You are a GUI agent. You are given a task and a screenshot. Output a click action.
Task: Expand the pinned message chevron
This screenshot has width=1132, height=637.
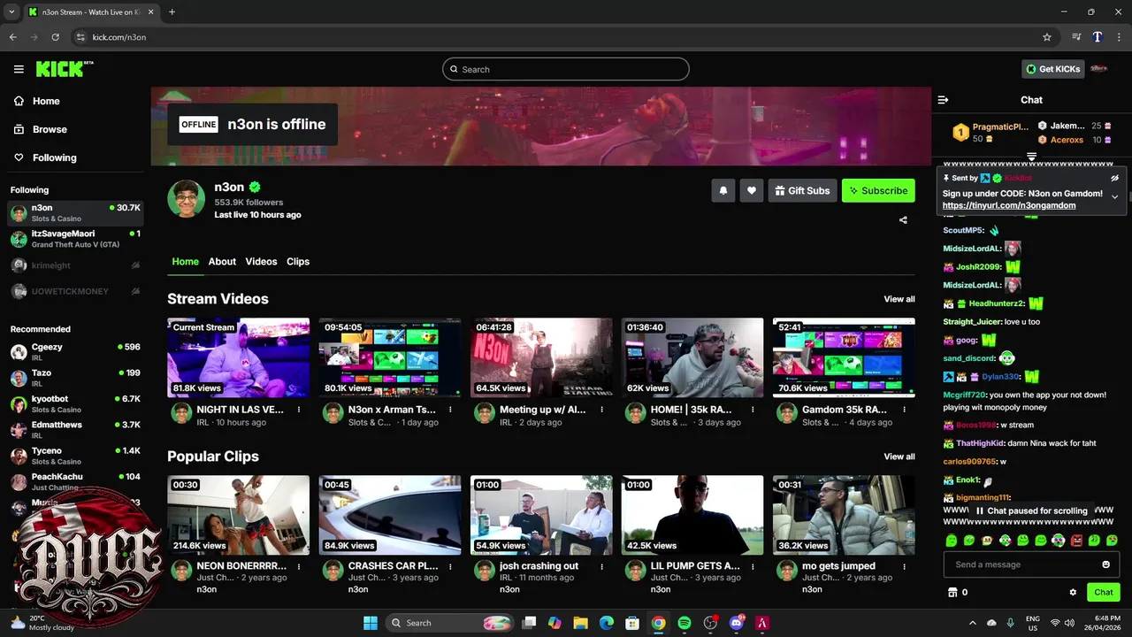click(1114, 196)
